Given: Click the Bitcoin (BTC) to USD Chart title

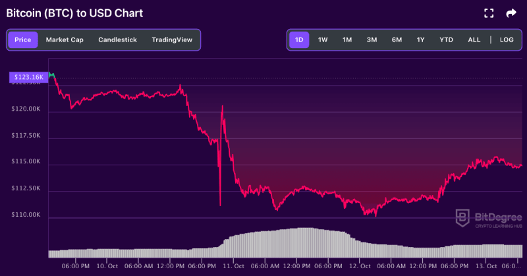Looking at the screenshot, I should point(74,13).
